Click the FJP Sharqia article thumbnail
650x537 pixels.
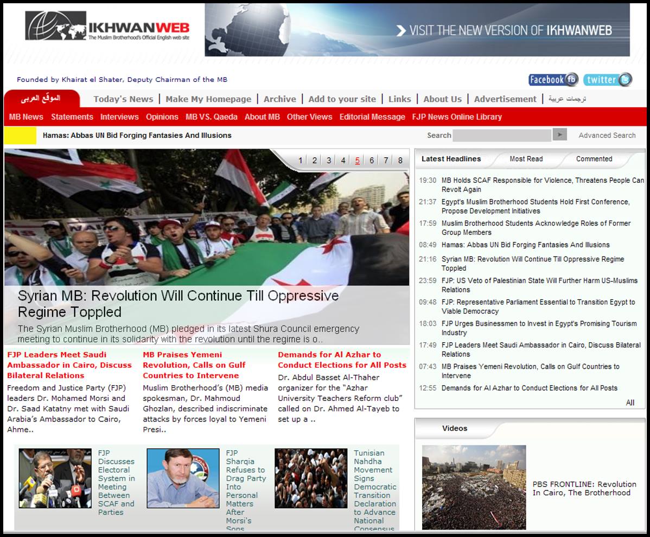(x=183, y=478)
